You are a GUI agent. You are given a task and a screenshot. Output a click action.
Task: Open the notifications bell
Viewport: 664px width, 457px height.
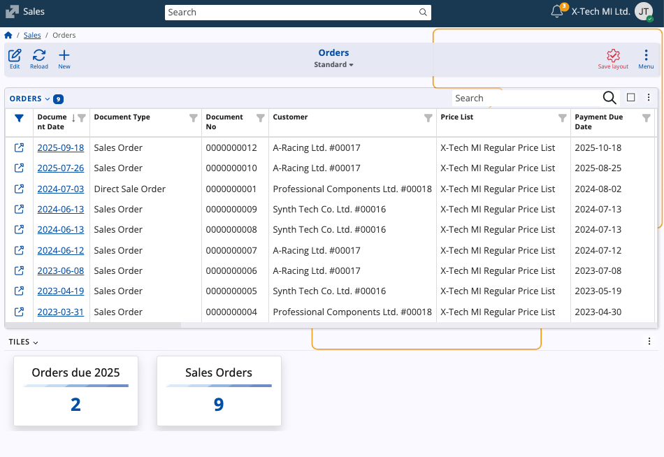tap(557, 11)
